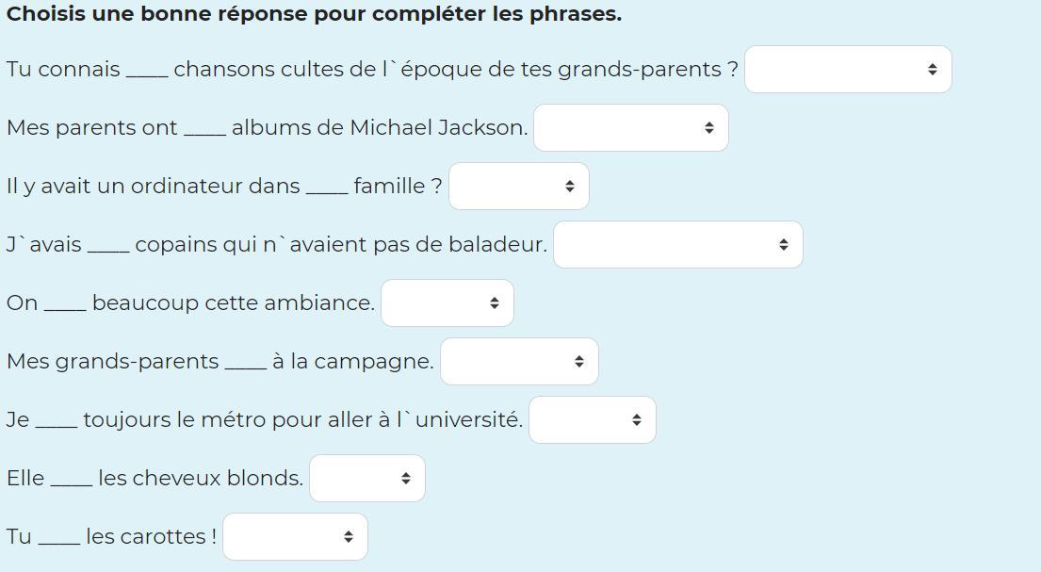Click the arrow icon in the grands-parents époque dropdown
Viewport: 1041px width, 572px height.
click(x=932, y=70)
